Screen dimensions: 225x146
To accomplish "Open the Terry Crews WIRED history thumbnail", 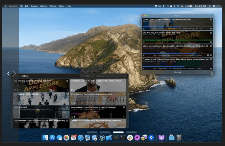I will click(98, 85).
